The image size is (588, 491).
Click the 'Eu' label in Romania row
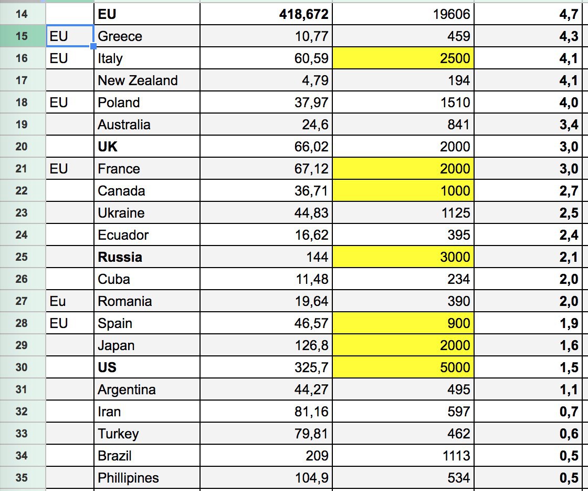[x=57, y=301]
